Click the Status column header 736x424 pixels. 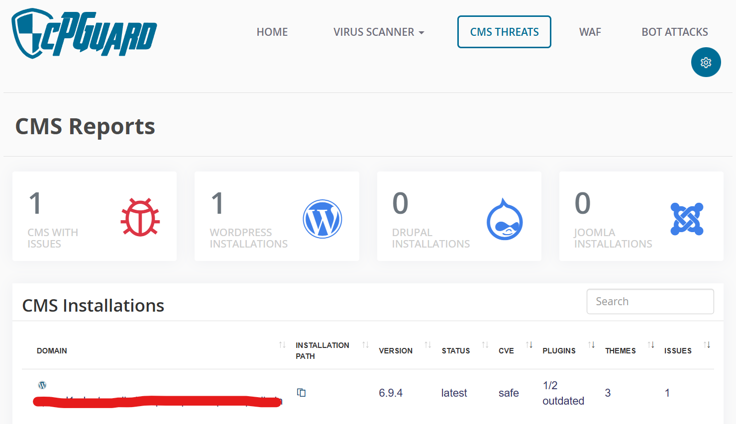click(456, 351)
